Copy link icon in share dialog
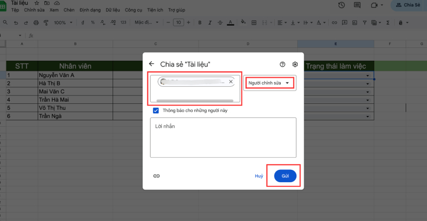Screen dimensions: 427x221 [x=156, y=176]
